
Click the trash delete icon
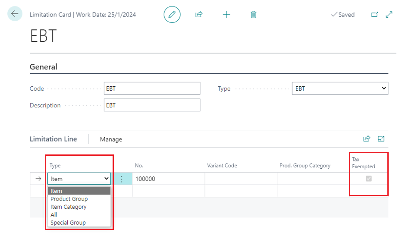pyautogui.click(x=254, y=15)
